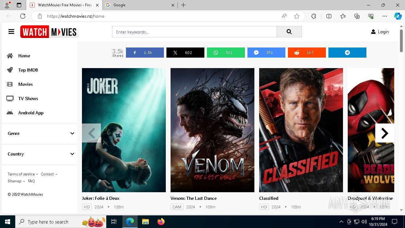This screenshot has height=228, width=405.
Task: Open Collections icon
Action: tap(357, 16)
